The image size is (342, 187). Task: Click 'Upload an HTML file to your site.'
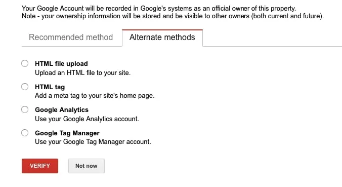[x=82, y=73]
